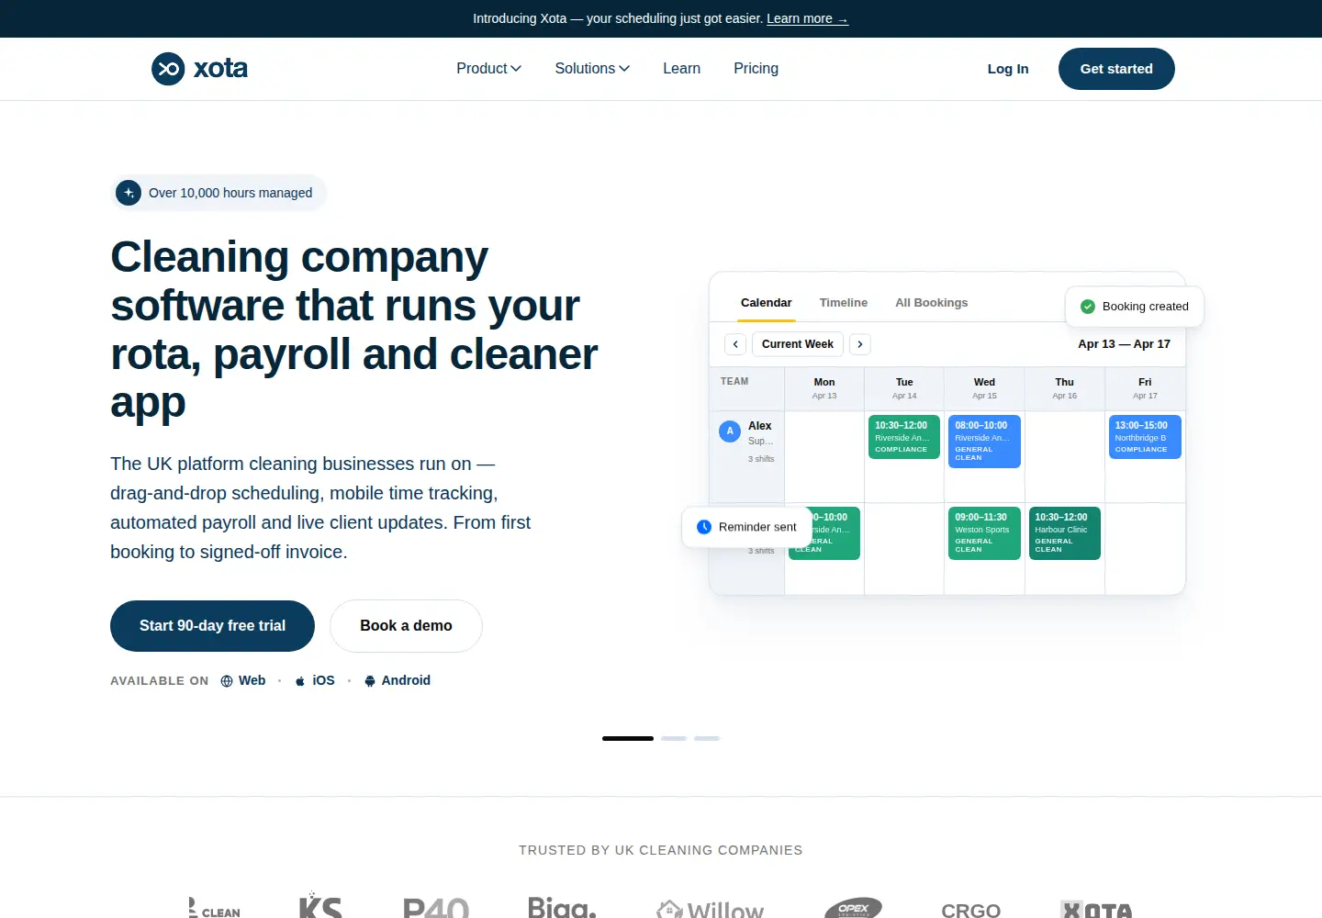Click the blue Reminder sent clock icon

(704, 527)
